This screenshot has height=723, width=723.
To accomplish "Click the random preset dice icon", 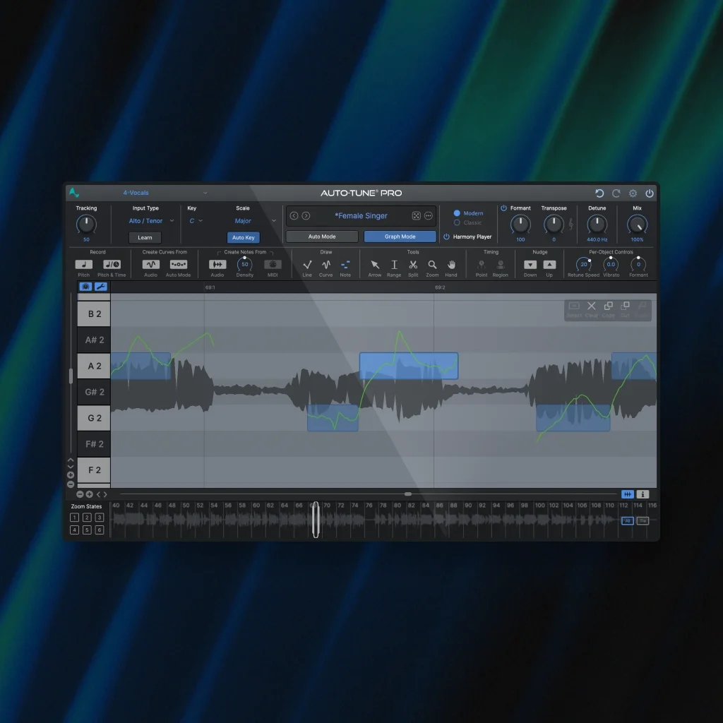I will pyautogui.click(x=416, y=216).
